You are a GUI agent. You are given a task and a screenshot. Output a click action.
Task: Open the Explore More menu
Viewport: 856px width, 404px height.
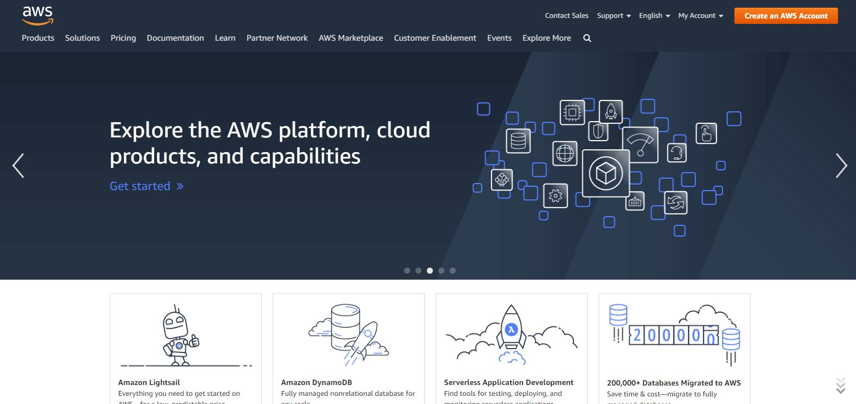546,38
